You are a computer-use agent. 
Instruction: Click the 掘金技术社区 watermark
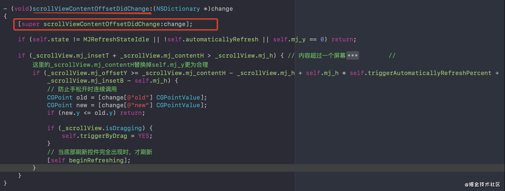[x=483, y=185]
